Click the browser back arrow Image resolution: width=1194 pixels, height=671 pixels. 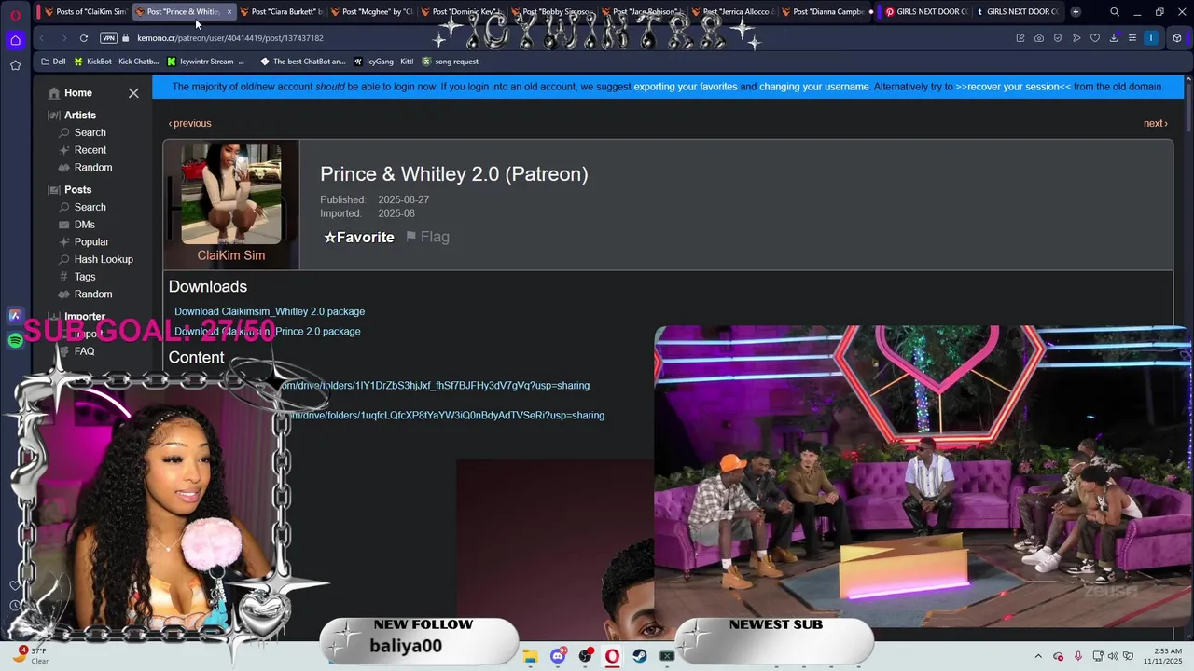42,38
